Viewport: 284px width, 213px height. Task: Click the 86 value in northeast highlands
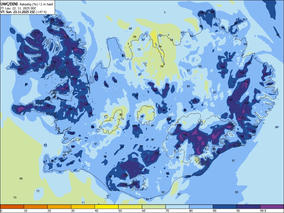click(188, 86)
